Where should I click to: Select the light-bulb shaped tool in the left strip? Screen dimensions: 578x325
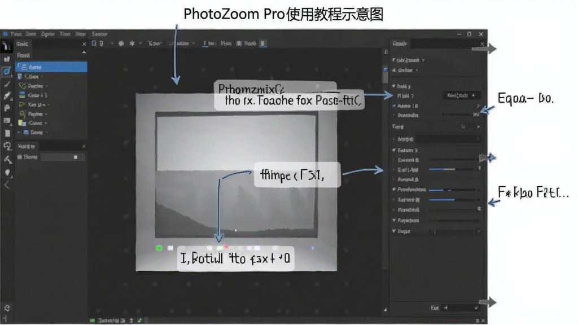(x=7, y=173)
